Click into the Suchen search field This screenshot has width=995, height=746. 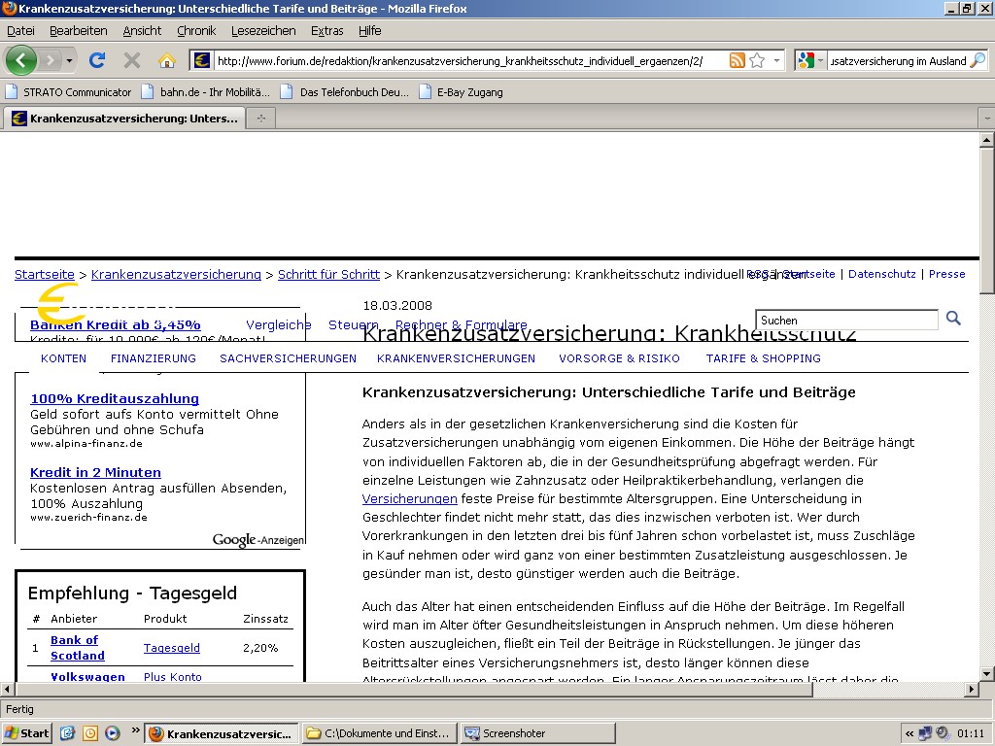tap(845, 320)
